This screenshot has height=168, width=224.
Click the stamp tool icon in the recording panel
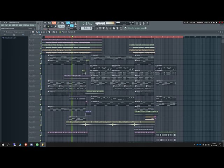[76, 23]
